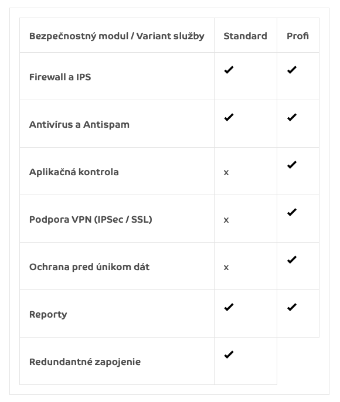This screenshot has height=402, width=340.
Task: Click the Profi checkmark for Aplikačná kontrola
Action: pos(292,165)
